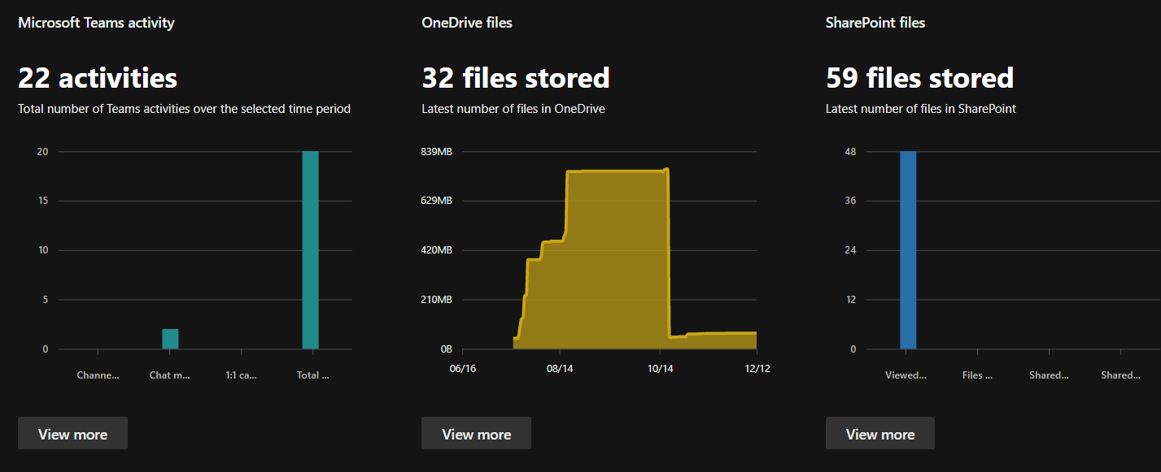Open View more under SharePoint files

coord(879,433)
